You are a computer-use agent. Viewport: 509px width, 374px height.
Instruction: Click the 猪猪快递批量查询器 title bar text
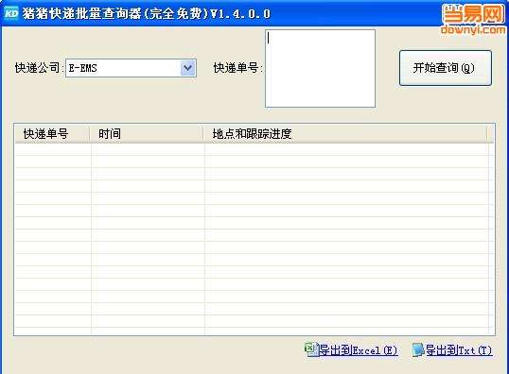pyautogui.click(x=82, y=13)
